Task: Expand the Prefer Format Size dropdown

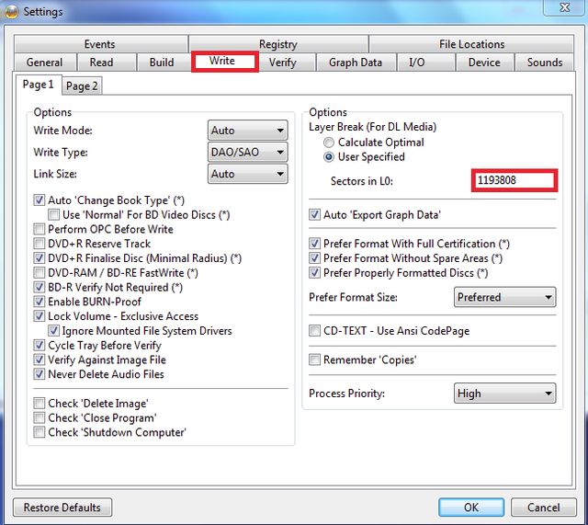Action: 505,297
